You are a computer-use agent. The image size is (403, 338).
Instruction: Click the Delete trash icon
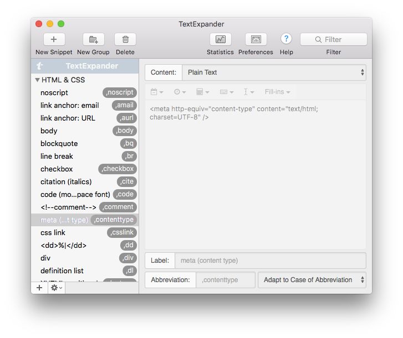tap(125, 39)
